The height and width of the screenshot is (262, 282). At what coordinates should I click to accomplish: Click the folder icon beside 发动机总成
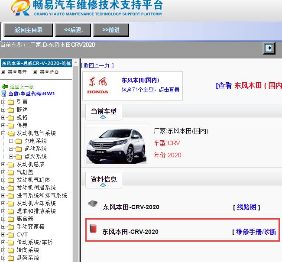[x=11, y=165]
